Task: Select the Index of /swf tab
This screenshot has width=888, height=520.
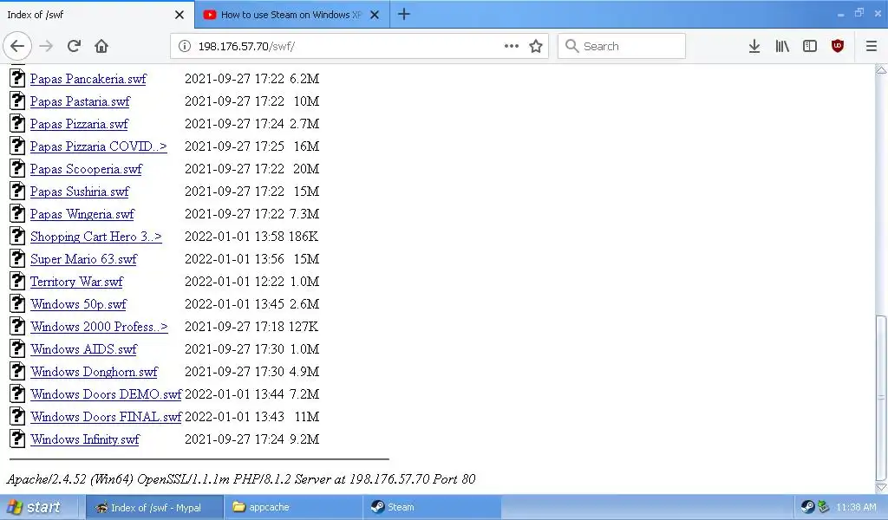Action: coord(96,15)
